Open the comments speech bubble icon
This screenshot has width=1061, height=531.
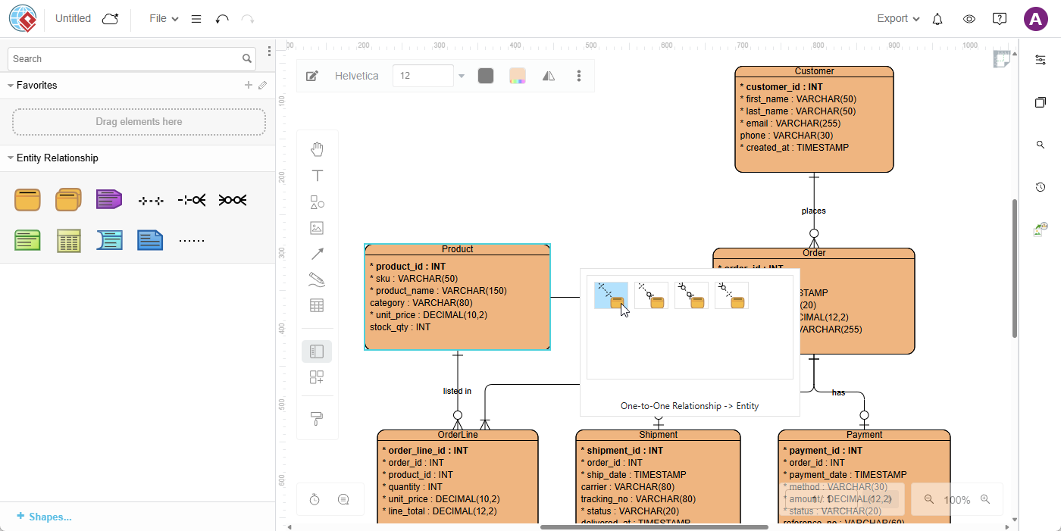(343, 499)
